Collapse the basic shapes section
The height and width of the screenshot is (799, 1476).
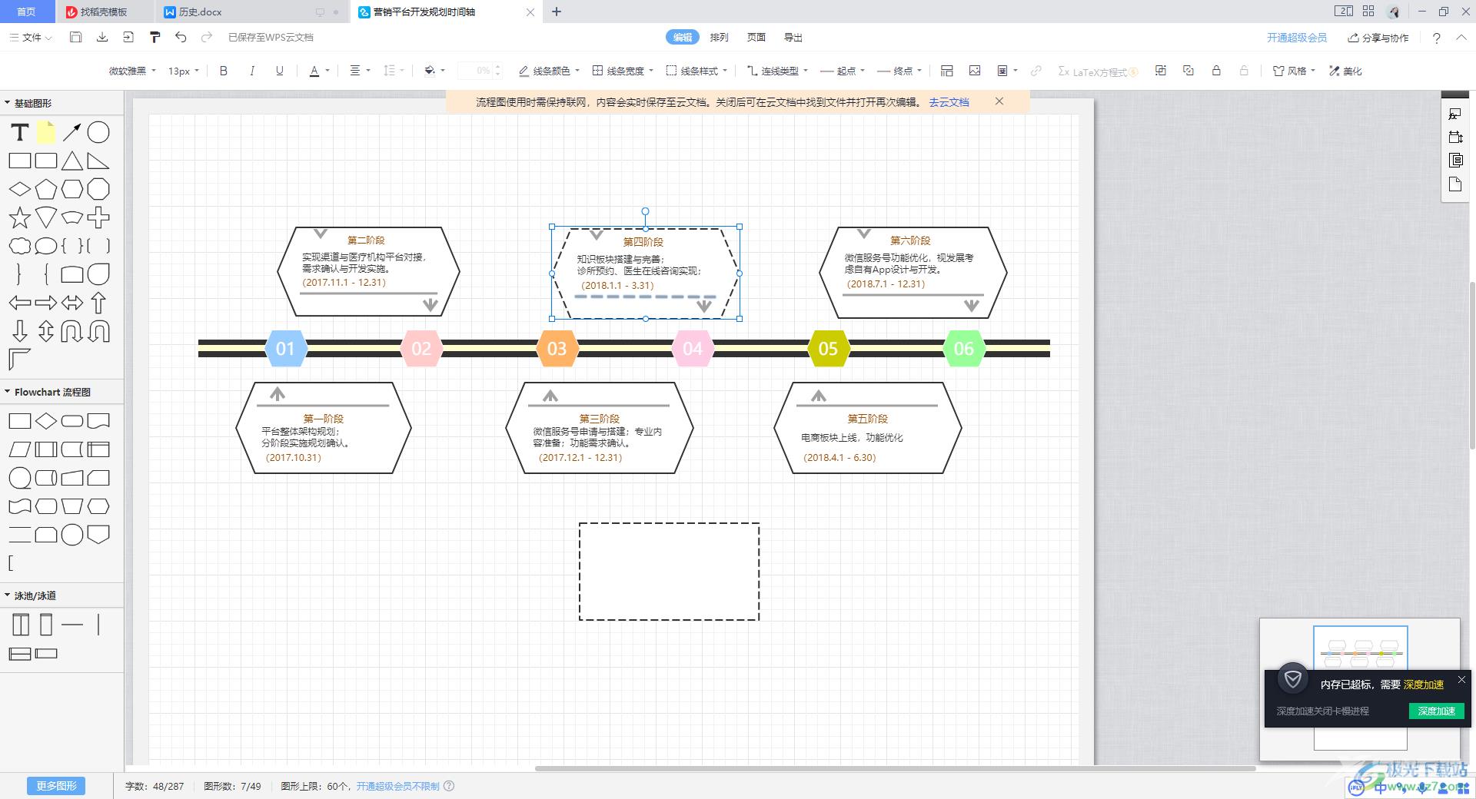tap(8, 103)
